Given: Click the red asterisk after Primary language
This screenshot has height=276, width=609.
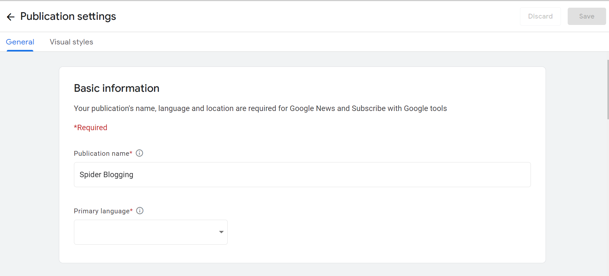Looking at the screenshot, I should pos(131,211).
